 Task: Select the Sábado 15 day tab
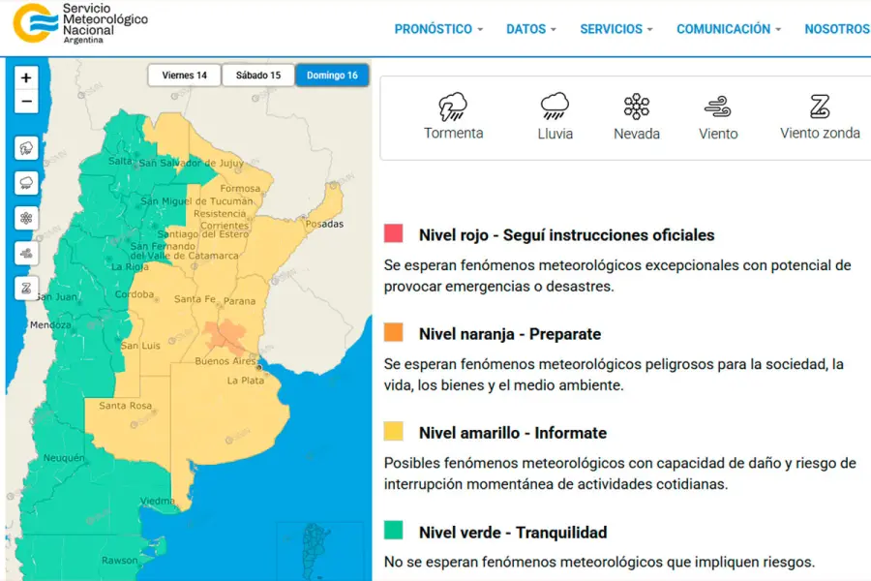coord(258,76)
